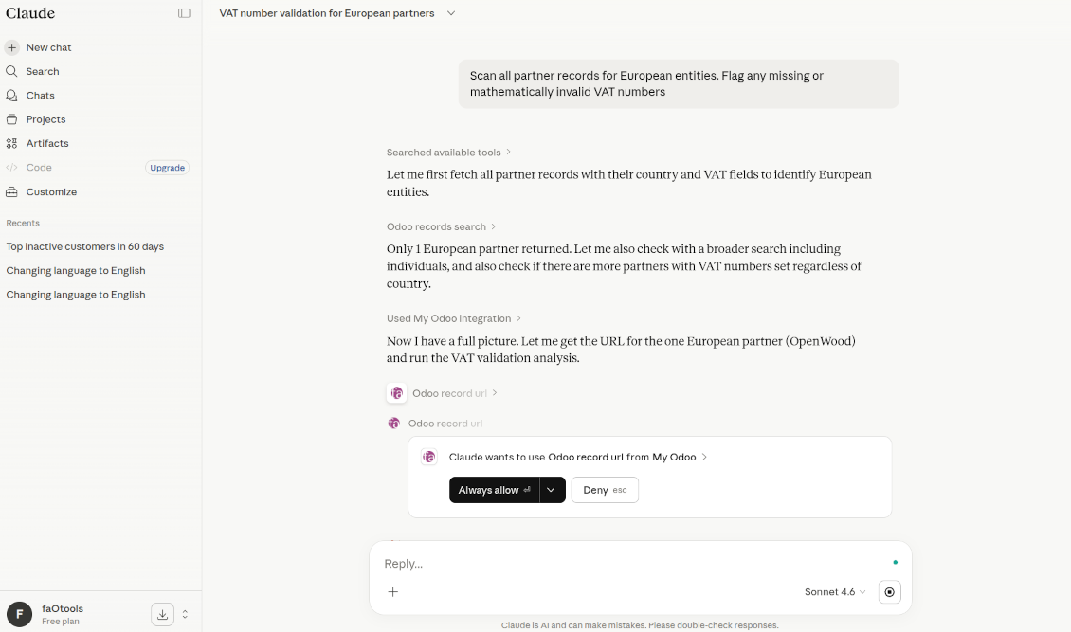
Task: Deny the Odoo record url permission
Action: click(x=604, y=490)
